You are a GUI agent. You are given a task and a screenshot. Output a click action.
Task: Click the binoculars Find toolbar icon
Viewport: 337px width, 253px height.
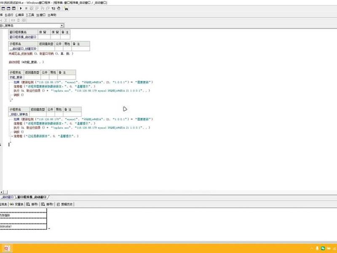coord(66,8)
